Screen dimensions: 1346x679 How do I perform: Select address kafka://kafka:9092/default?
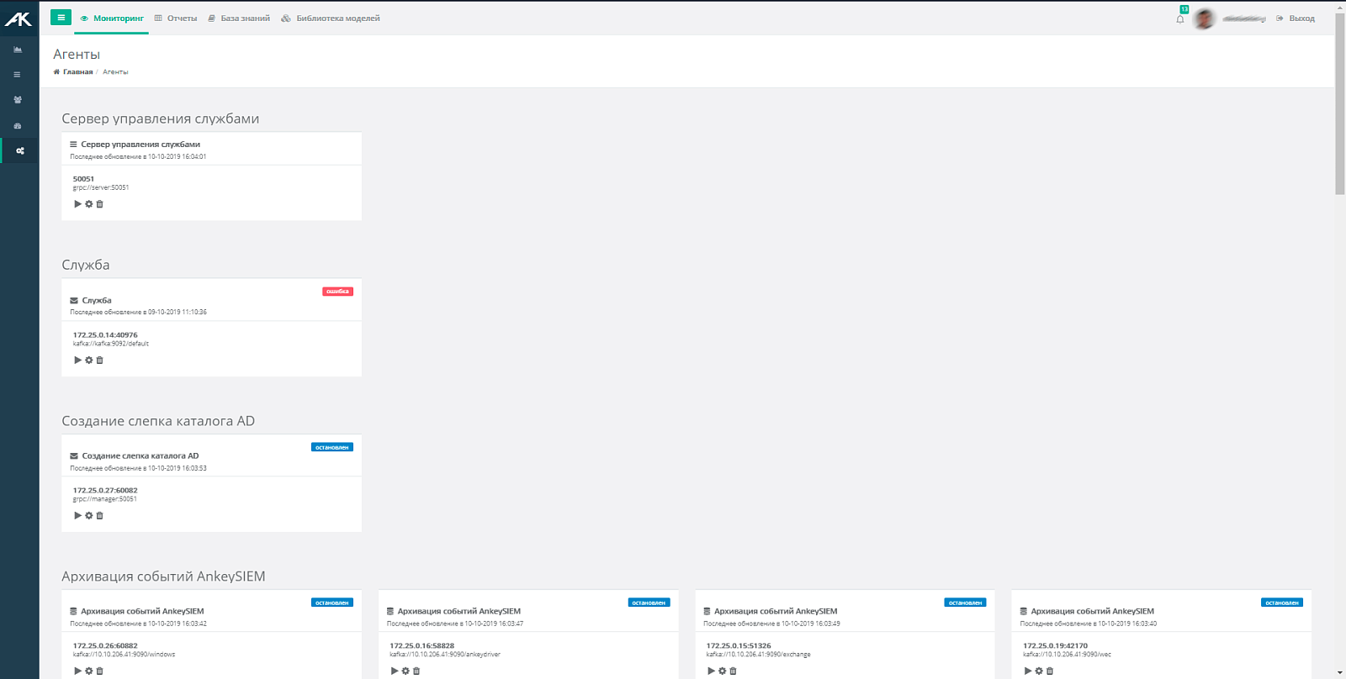click(111, 344)
